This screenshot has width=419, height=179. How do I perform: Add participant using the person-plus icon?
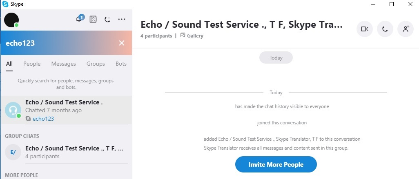tap(406, 29)
